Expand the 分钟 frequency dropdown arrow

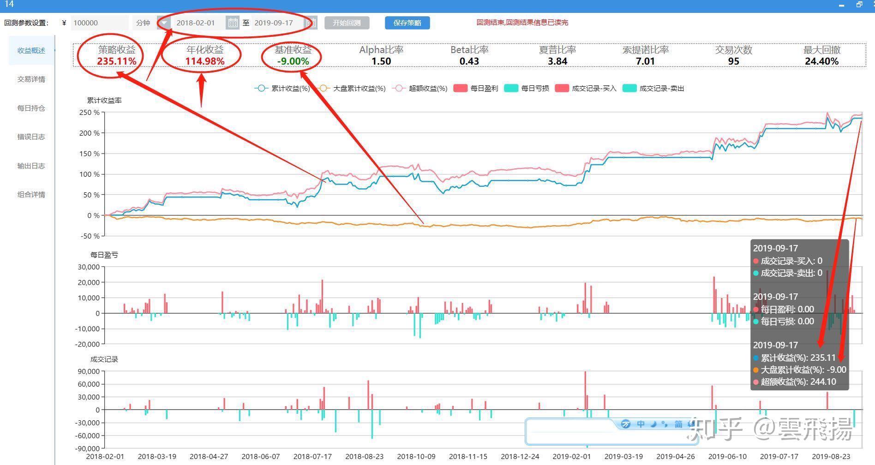[x=164, y=23]
